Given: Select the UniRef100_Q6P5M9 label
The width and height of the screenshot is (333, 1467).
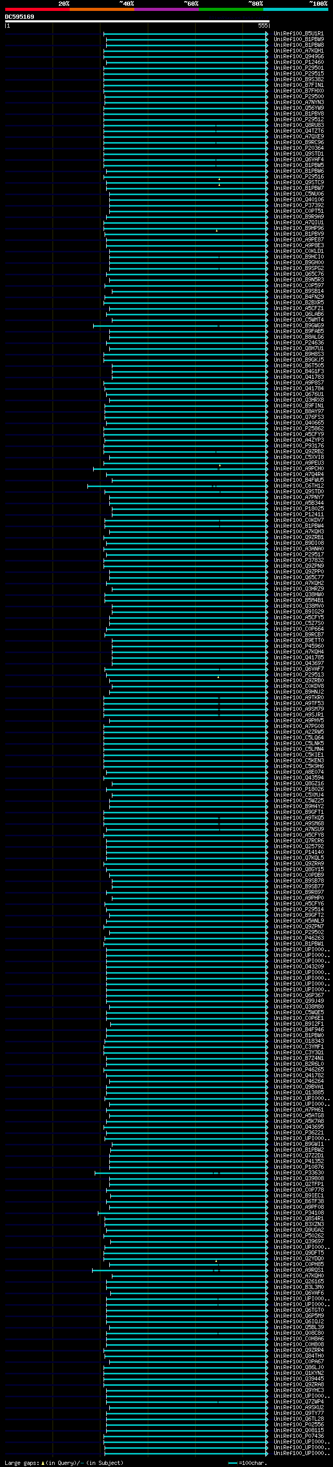Looking at the screenshot, I should pos(298,1316).
